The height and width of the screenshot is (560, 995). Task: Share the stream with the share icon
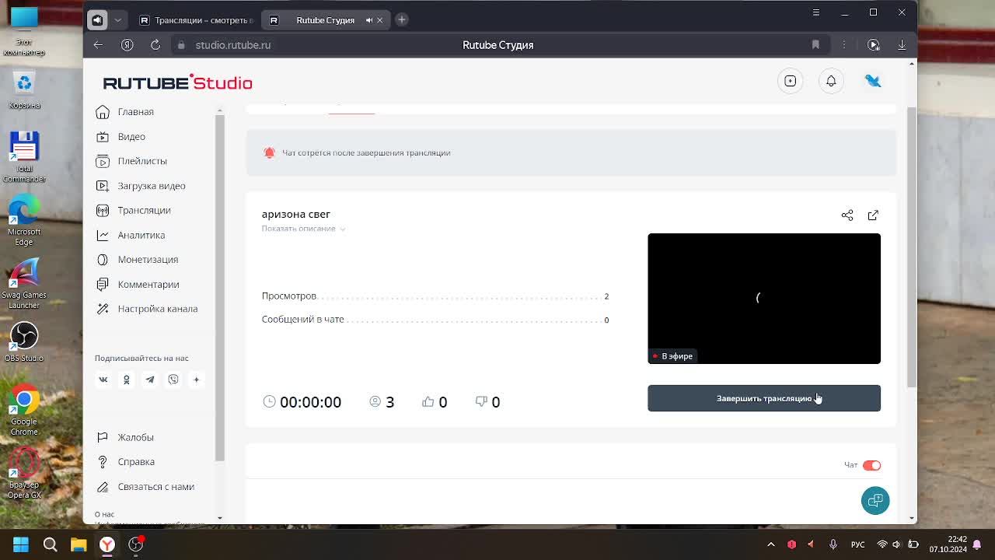click(x=847, y=215)
